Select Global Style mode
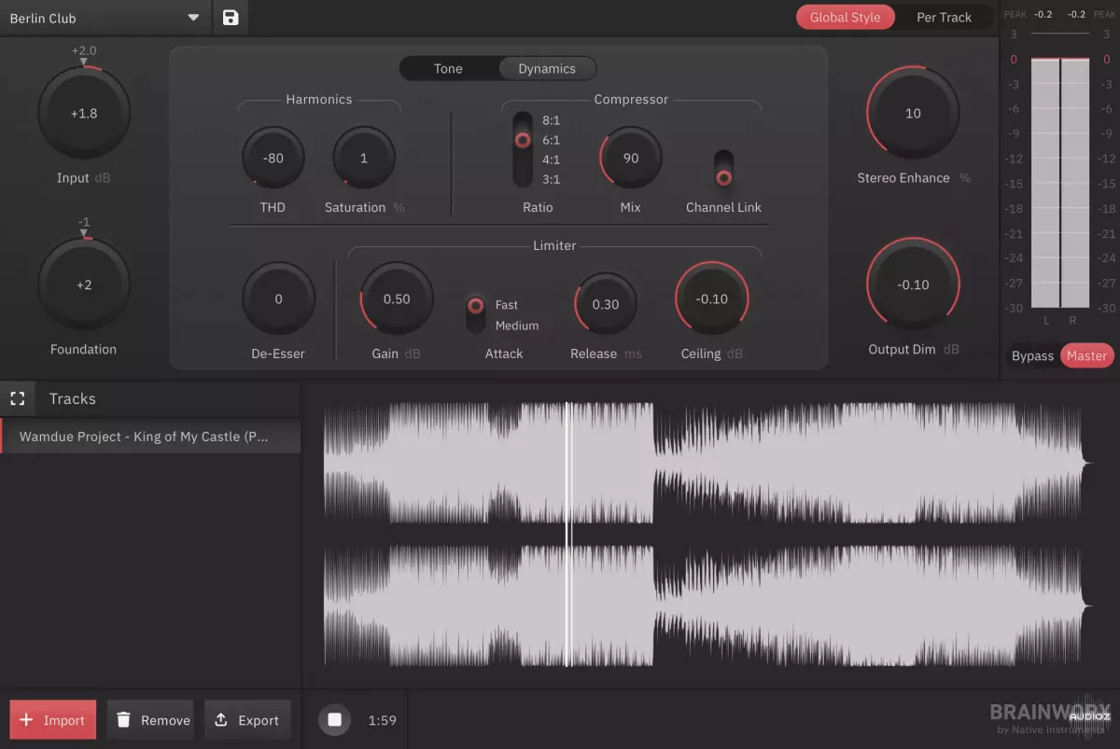 pyautogui.click(x=845, y=18)
